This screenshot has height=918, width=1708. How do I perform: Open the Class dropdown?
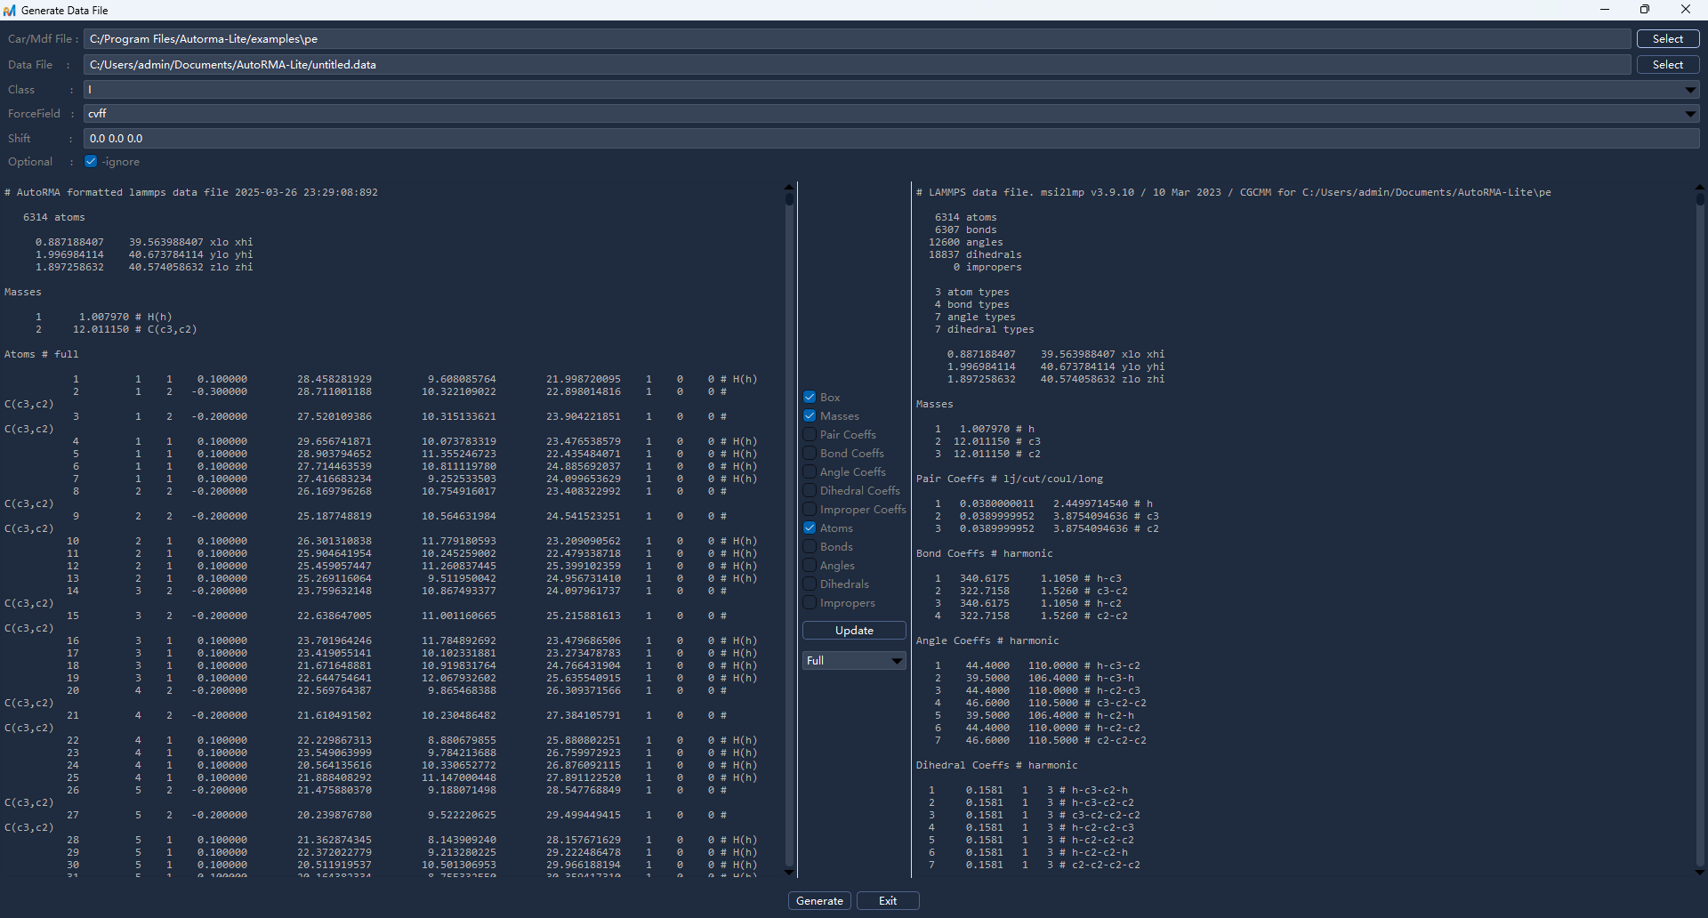(x=891, y=89)
